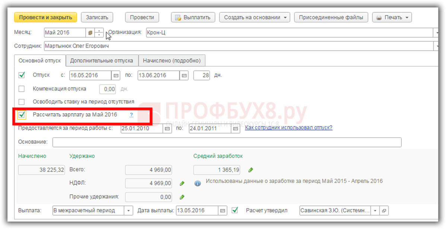Edit Средний заработок with pencil icon
Screen dimensions: 446x229
coord(250,170)
